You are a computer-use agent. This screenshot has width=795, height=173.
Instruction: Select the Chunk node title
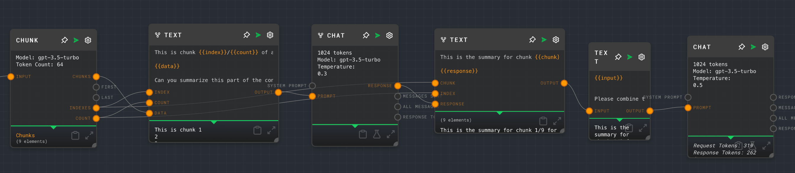27,40
